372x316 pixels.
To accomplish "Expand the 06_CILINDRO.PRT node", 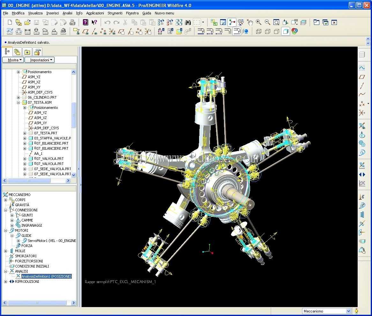I will (x=18, y=97).
